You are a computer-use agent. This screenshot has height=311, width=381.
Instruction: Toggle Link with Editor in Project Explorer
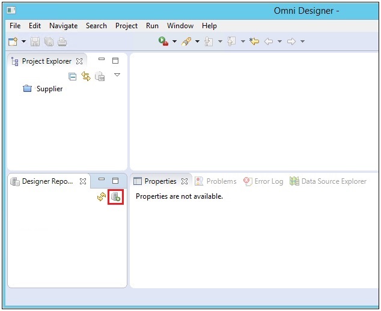pyautogui.click(x=86, y=76)
